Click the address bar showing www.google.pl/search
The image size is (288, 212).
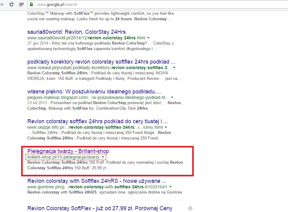pyautogui.click(x=158, y=4)
